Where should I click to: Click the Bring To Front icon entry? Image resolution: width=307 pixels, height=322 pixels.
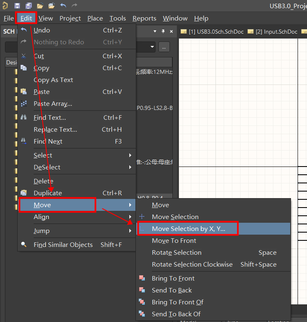pos(173,279)
